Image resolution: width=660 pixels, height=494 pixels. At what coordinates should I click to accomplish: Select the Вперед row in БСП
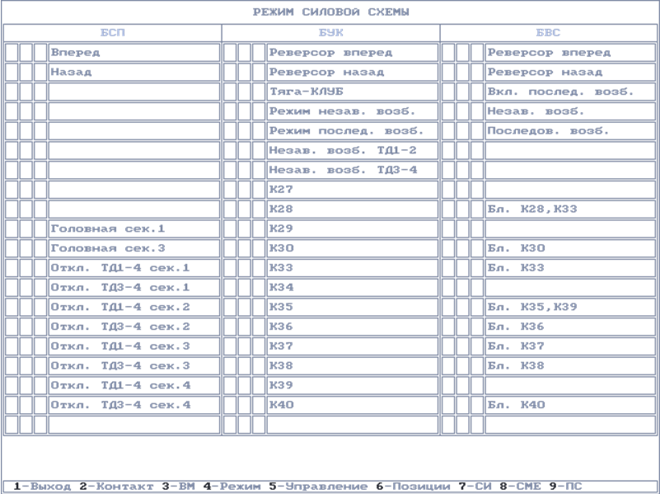(x=134, y=53)
